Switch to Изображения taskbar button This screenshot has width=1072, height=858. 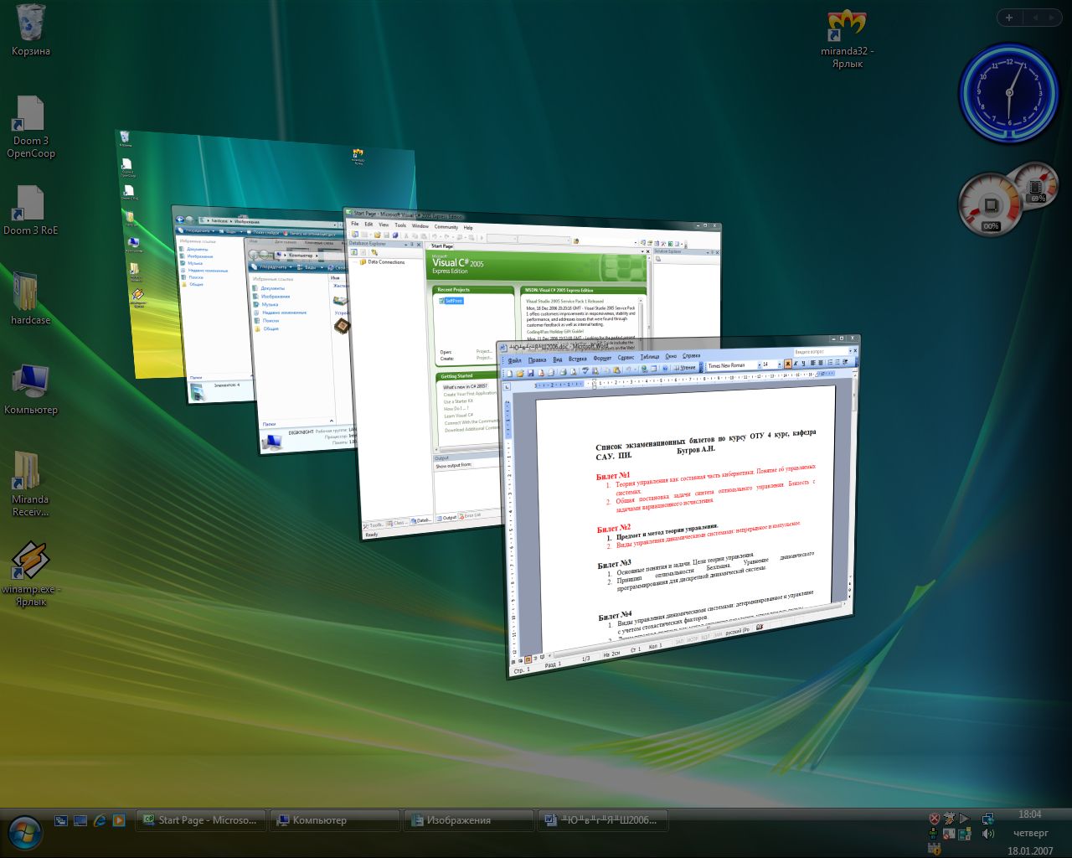[468, 820]
